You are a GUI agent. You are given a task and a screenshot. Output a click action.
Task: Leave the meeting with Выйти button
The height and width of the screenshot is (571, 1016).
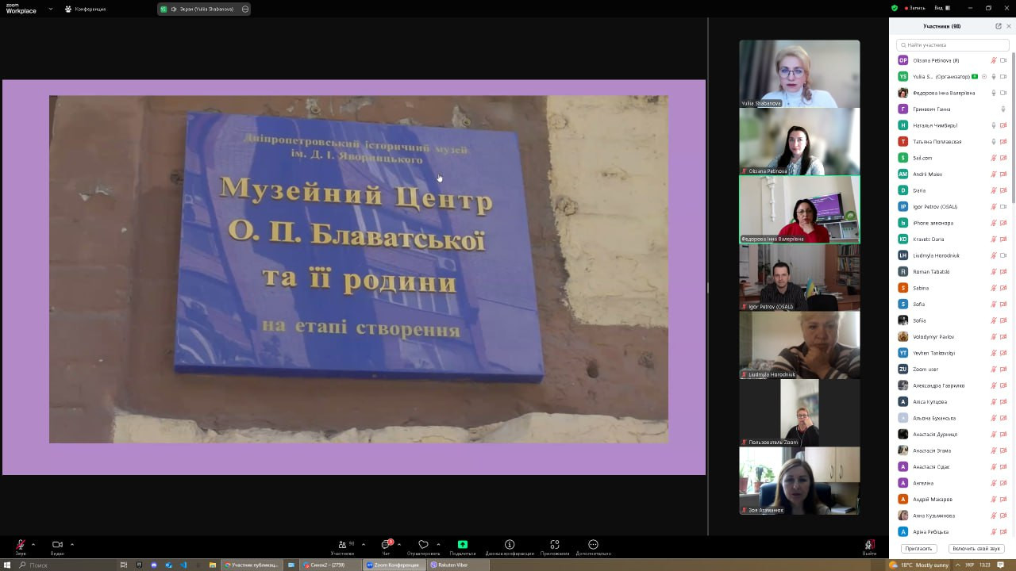pyautogui.click(x=869, y=547)
